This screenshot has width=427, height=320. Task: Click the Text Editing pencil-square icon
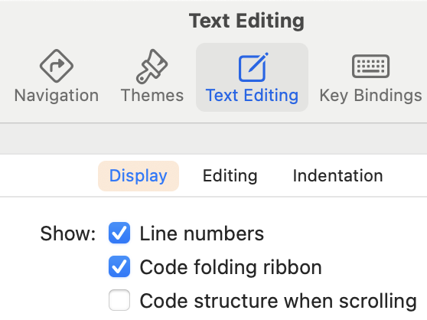pos(253,67)
